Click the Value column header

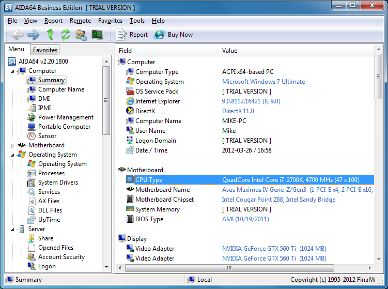(297, 51)
